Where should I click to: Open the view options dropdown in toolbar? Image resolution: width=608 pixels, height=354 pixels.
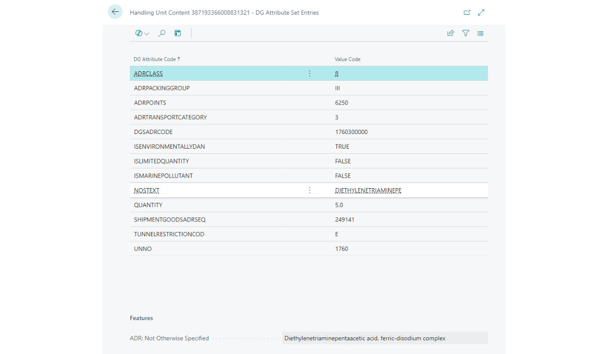coord(142,33)
